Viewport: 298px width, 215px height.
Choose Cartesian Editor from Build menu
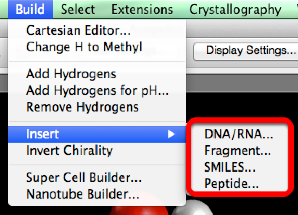(78, 30)
